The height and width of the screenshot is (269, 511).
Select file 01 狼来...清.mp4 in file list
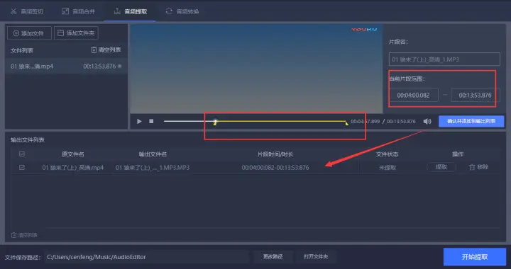[x=66, y=67]
